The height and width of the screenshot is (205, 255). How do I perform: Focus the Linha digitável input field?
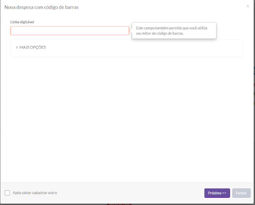(x=70, y=31)
